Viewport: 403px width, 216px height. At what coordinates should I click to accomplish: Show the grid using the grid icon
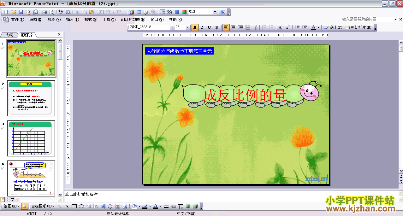pos(177,12)
